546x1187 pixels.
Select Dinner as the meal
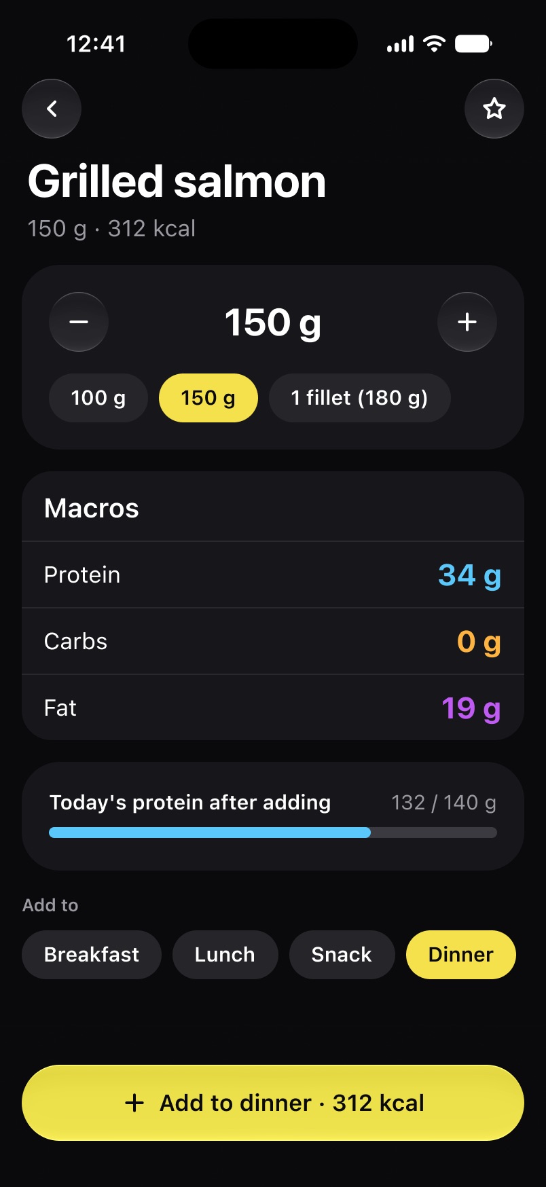[461, 955]
